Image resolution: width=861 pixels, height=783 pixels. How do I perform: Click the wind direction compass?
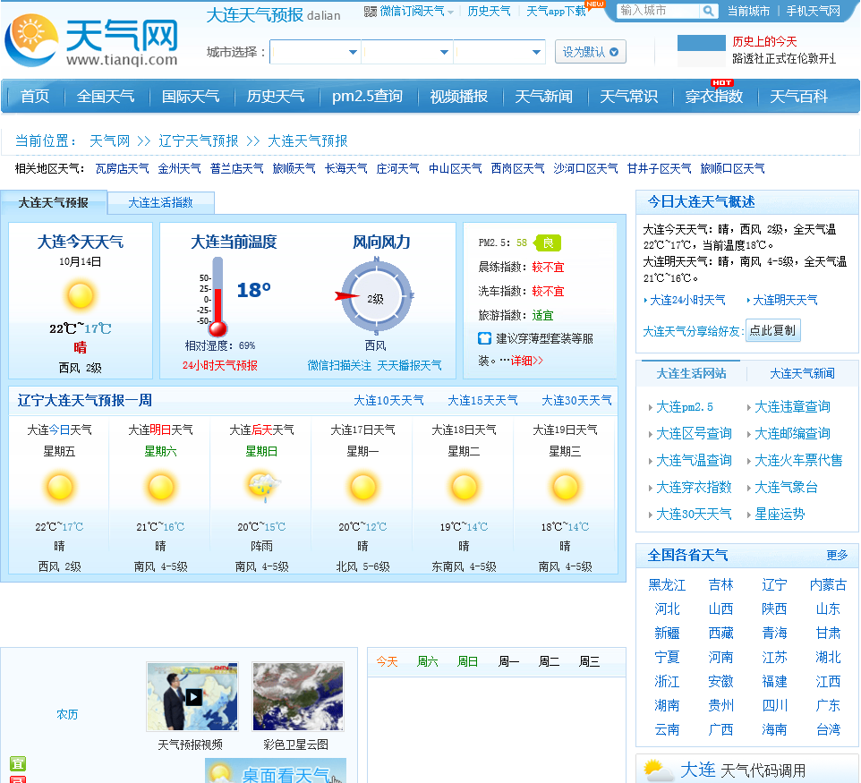376,296
